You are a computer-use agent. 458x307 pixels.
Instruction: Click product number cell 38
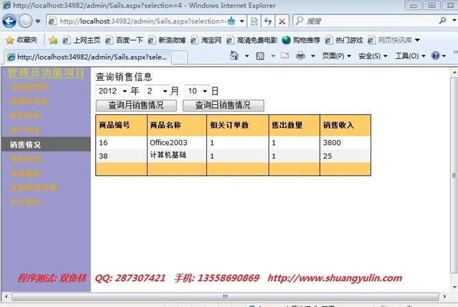tap(121, 156)
